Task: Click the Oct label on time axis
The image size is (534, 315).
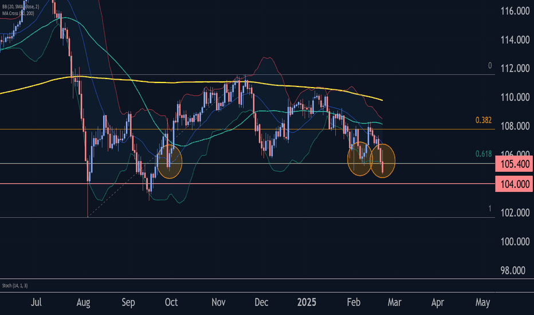Action: 171,302
